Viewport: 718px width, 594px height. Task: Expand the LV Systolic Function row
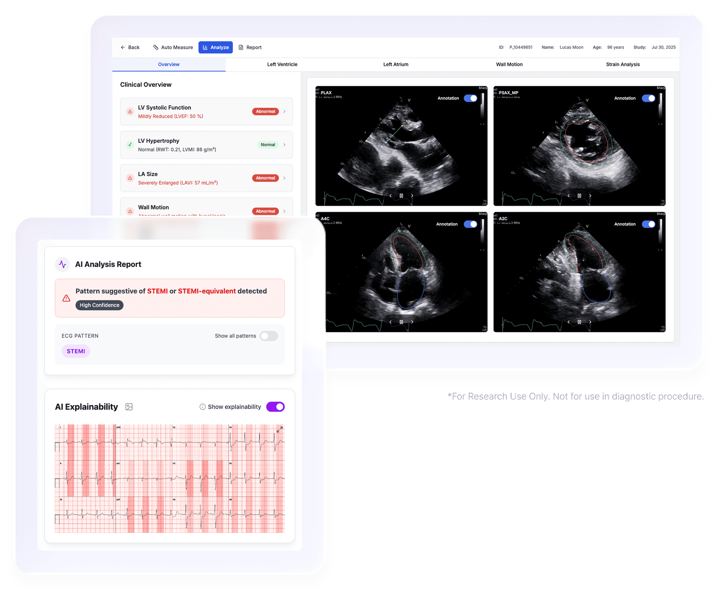284,112
